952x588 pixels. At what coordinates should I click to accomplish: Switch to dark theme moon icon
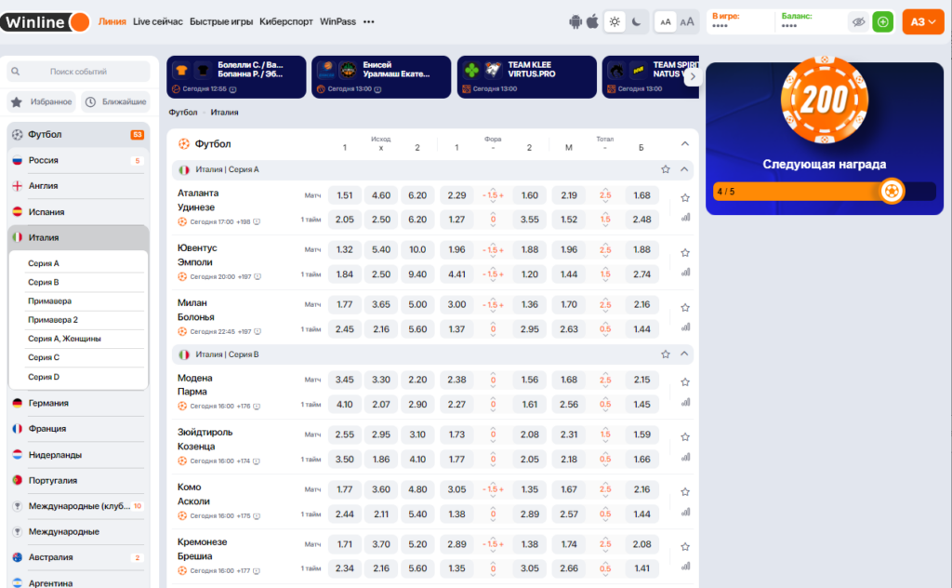[636, 22]
